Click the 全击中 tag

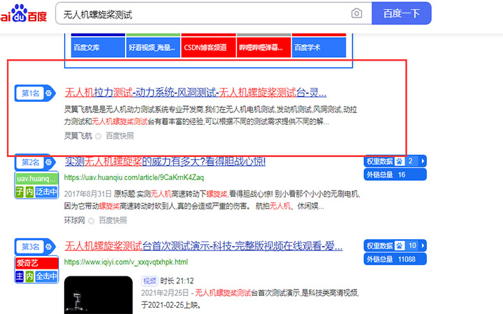click(x=46, y=276)
